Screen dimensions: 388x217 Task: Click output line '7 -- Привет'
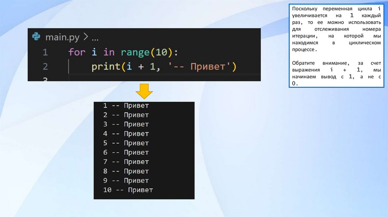pos(126,162)
